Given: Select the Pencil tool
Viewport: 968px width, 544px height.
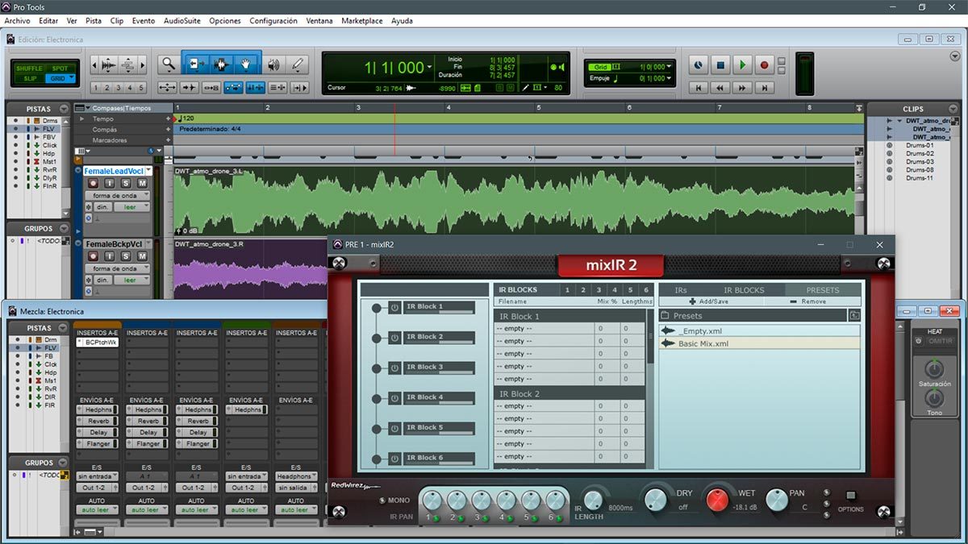Looking at the screenshot, I should tap(297, 64).
